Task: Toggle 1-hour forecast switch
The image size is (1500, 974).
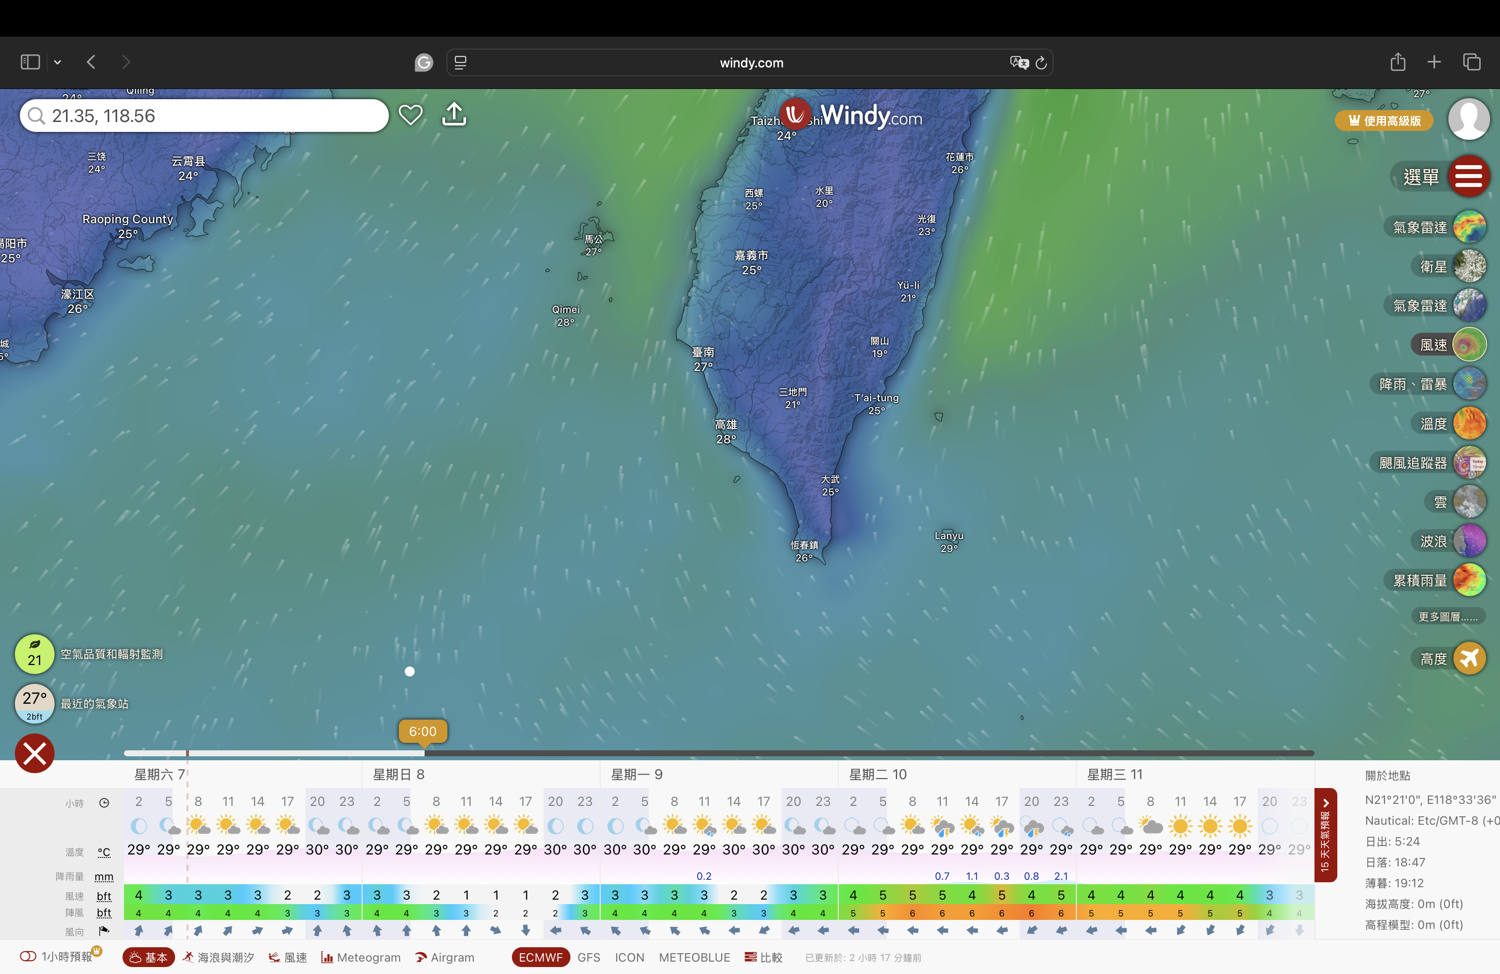Action: 28,956
